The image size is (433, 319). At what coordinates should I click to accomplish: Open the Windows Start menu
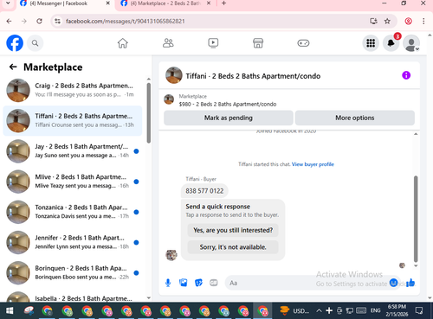tap(10, 310)
